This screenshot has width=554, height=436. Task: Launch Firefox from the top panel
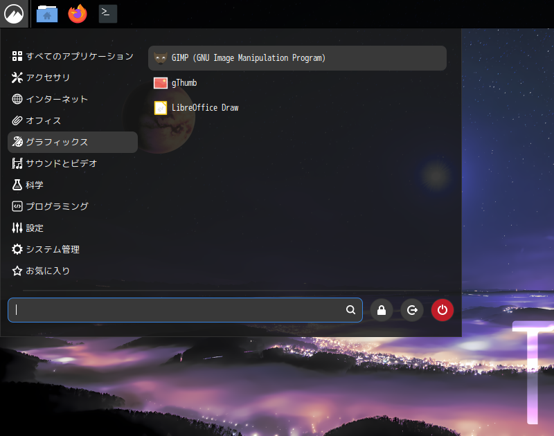click(78, 14)
